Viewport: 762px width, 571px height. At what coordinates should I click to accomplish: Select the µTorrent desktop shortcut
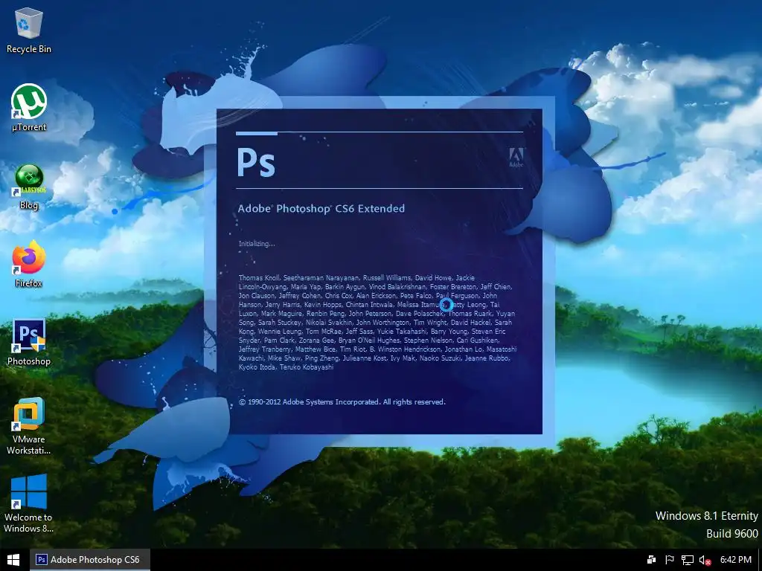(x=29, y=108)
